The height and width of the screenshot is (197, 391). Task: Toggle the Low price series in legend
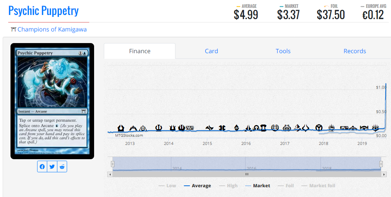pos(167,186)
